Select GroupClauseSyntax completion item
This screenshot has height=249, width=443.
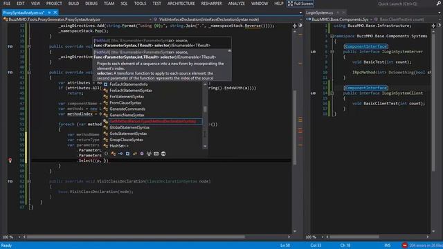pos(152,140)
